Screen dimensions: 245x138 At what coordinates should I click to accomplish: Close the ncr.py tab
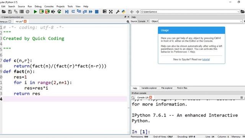click(25, 21)
